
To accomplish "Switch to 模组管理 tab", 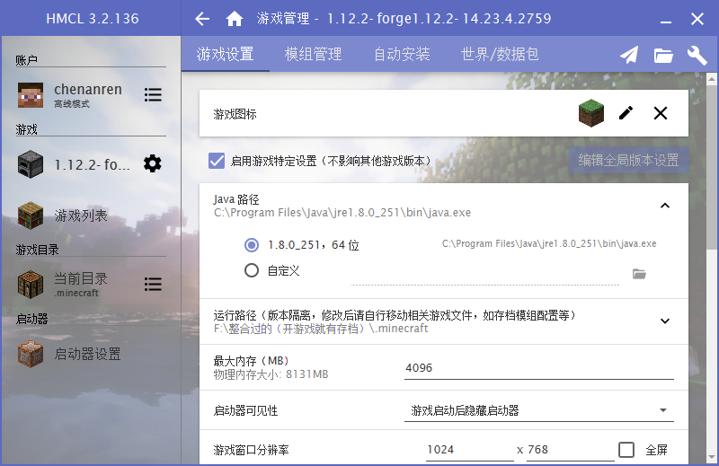I will click(x=313, y=54).
